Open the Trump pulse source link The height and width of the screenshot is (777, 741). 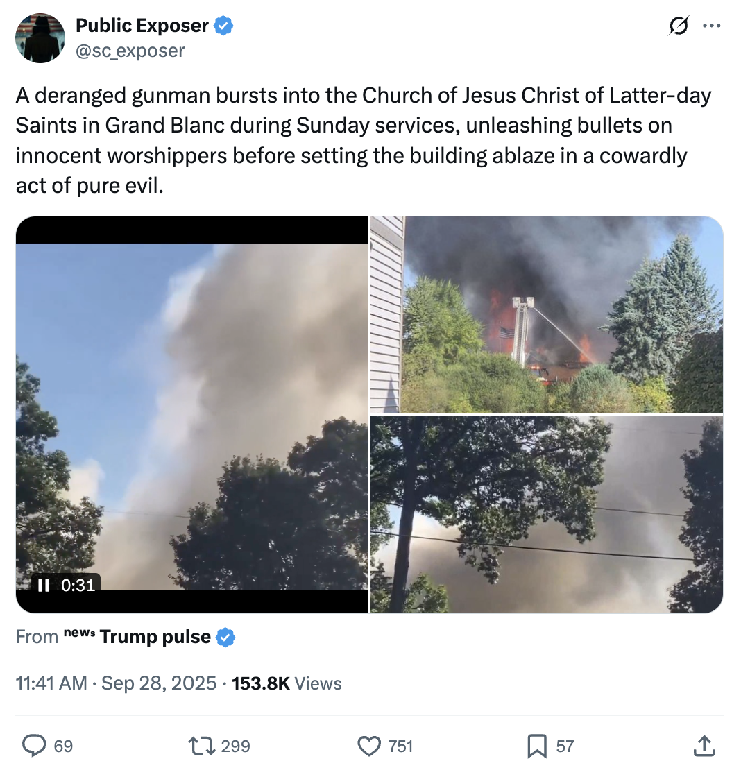point(155,637)
